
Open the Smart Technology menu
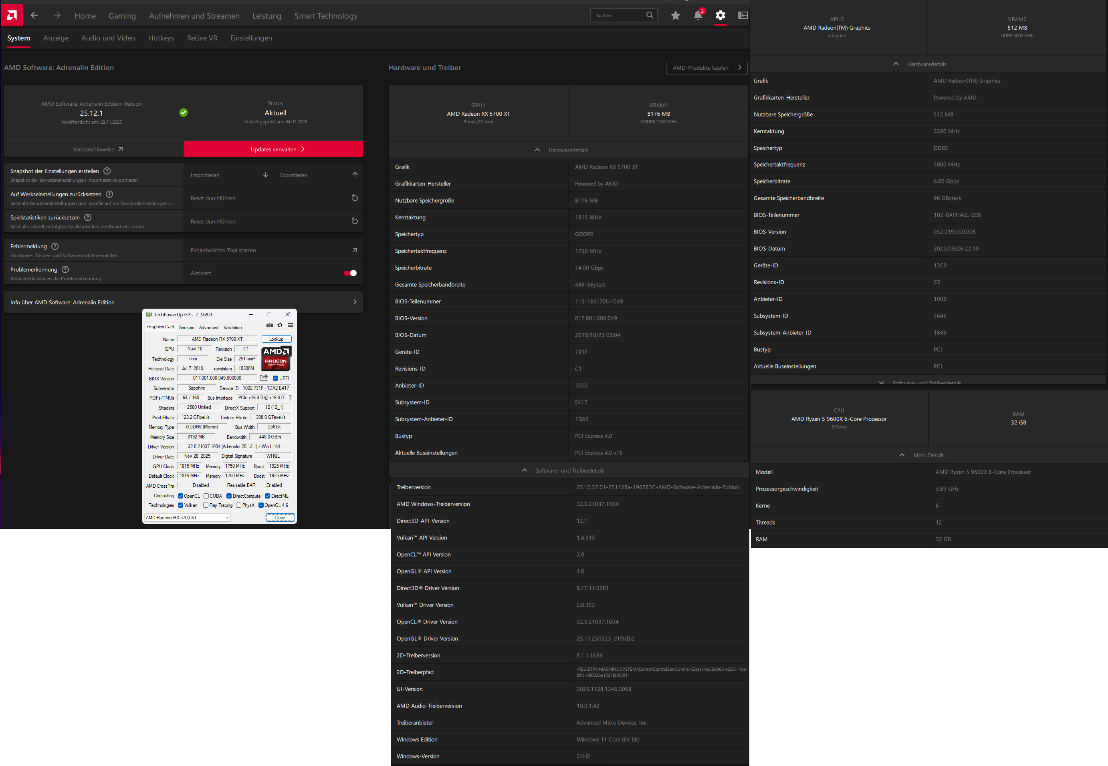coord(326,16)
